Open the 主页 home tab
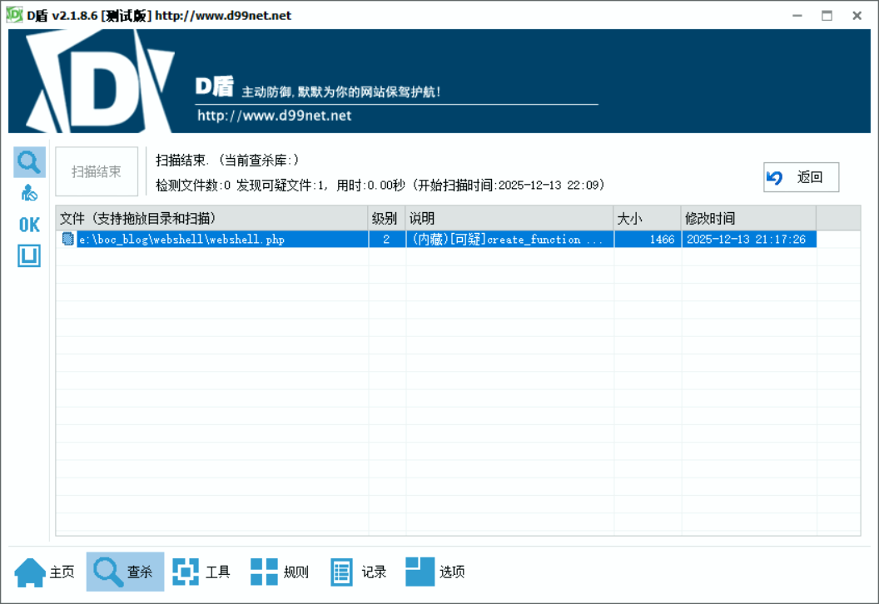 tap(45, 572)
